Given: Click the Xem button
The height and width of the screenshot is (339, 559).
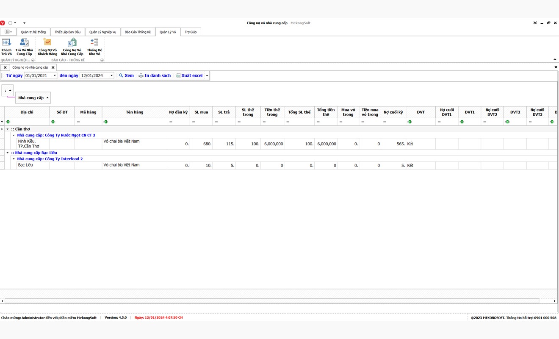Looking at the screenshot, I should (x=126, y=75).
